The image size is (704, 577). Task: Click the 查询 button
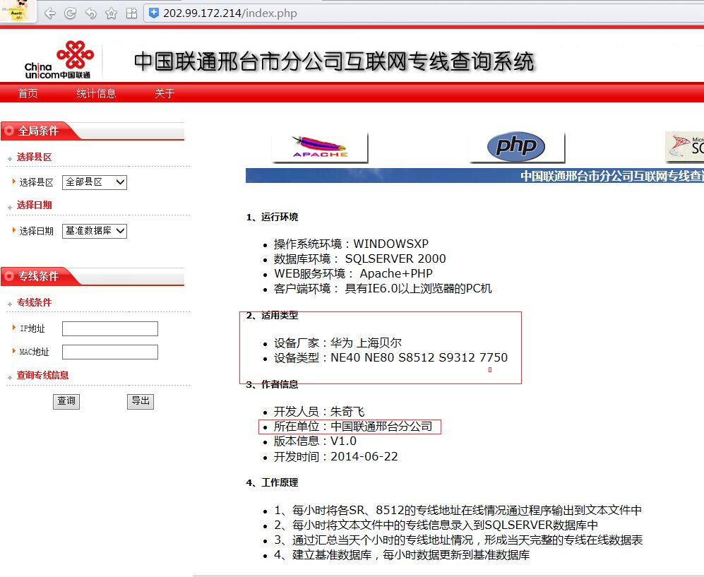[x=66, y=401]
